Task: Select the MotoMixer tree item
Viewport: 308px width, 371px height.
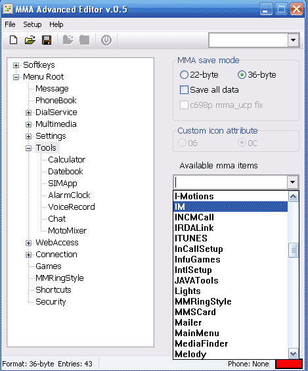Action: pyautogui.click(x=68, y=231)
